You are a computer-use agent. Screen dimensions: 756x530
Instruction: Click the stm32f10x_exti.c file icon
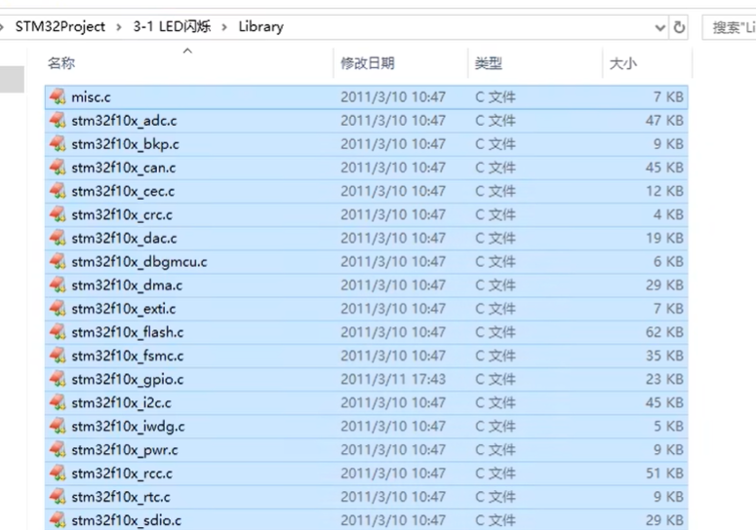pos(58,309)
